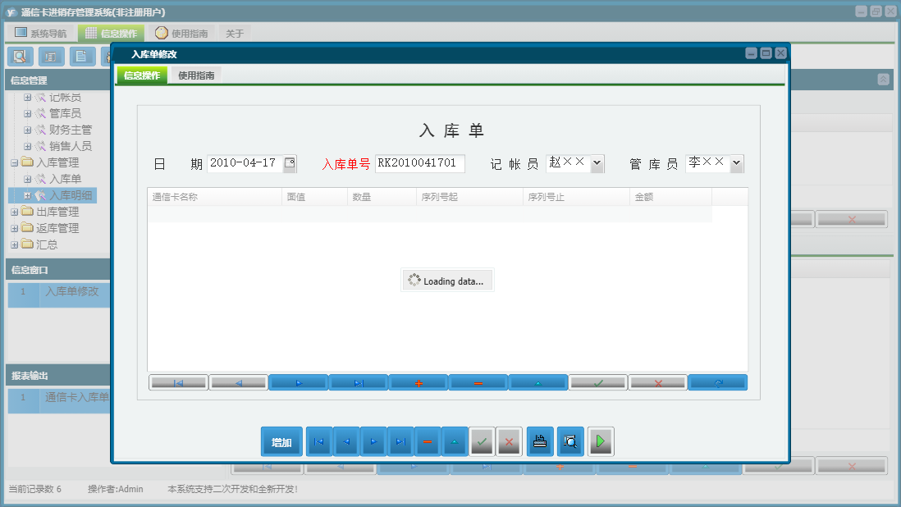901x507 pixels.
Task: Click next-row navigator button under detail grid
Action: [298, 382]
